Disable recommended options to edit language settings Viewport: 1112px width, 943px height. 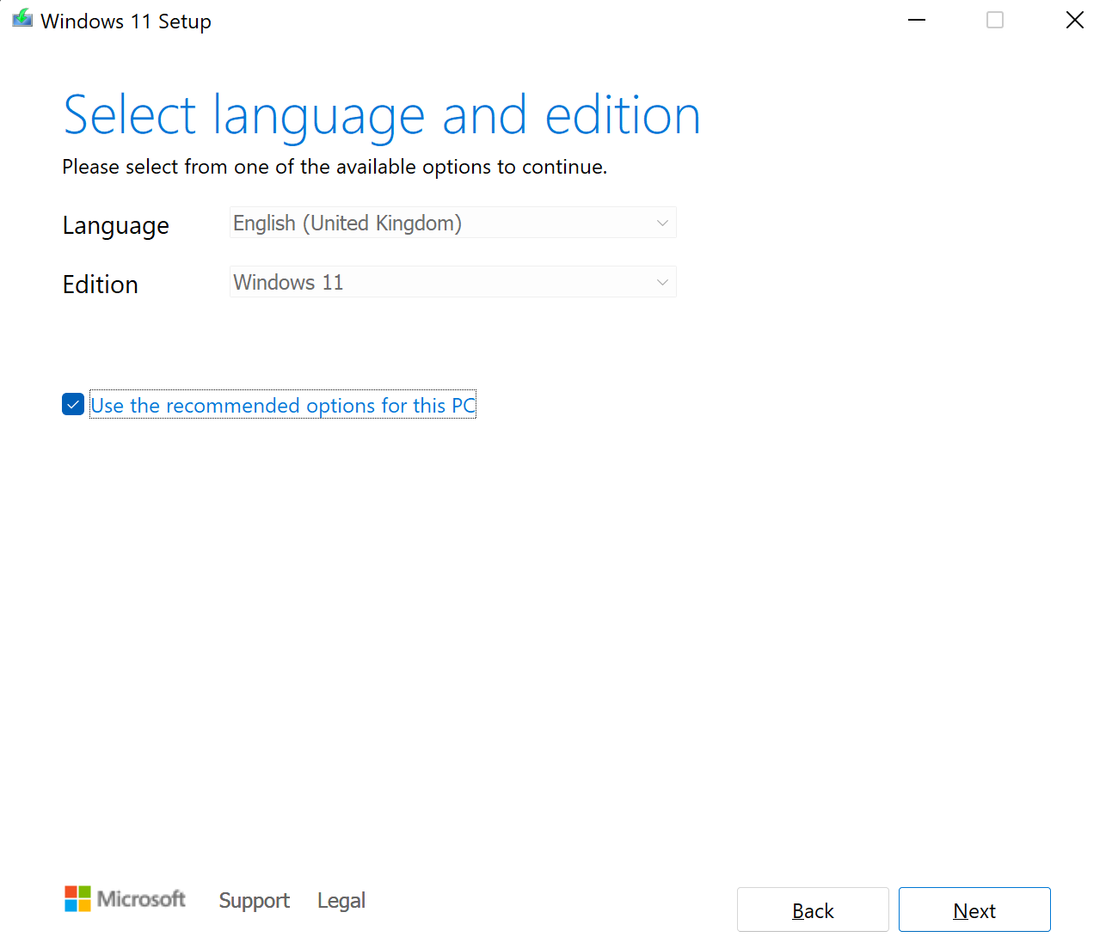pos(72,404)
